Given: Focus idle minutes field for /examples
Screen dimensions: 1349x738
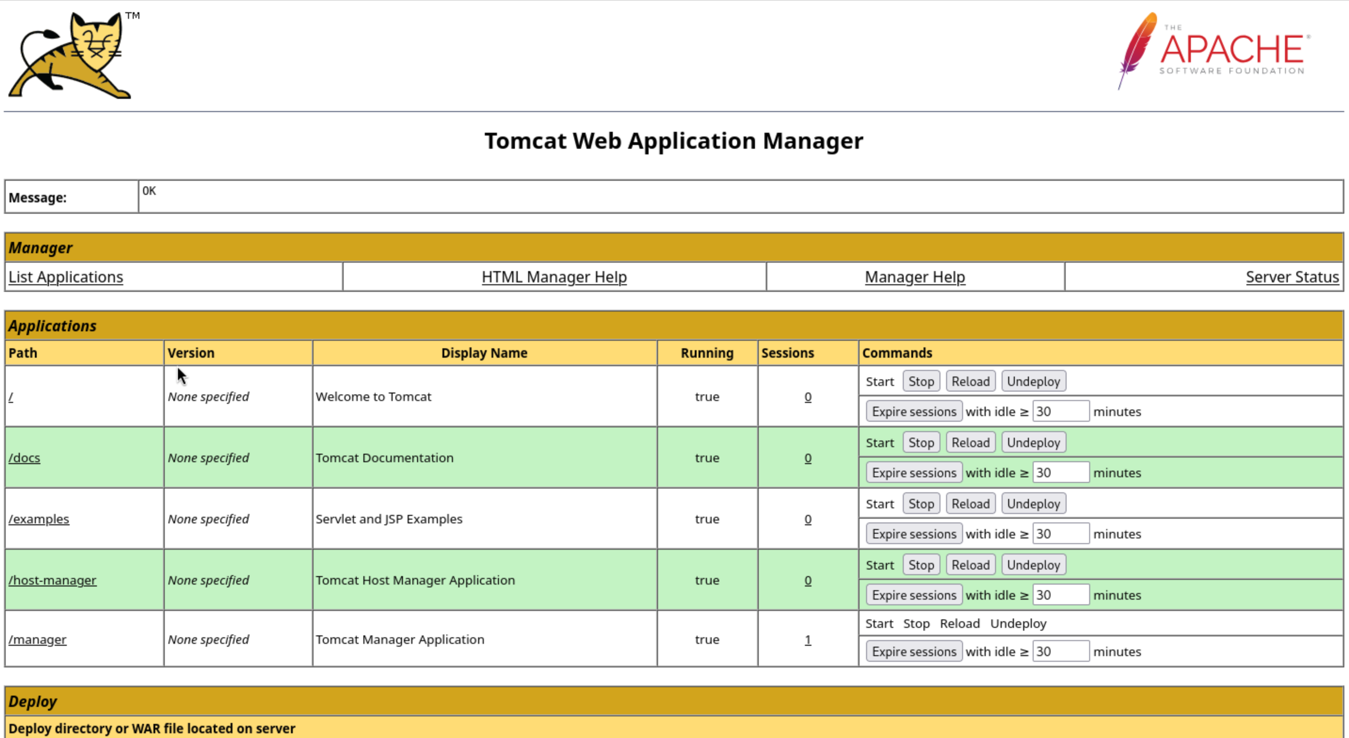Looking at the screenshot, I should (1060, 534).
